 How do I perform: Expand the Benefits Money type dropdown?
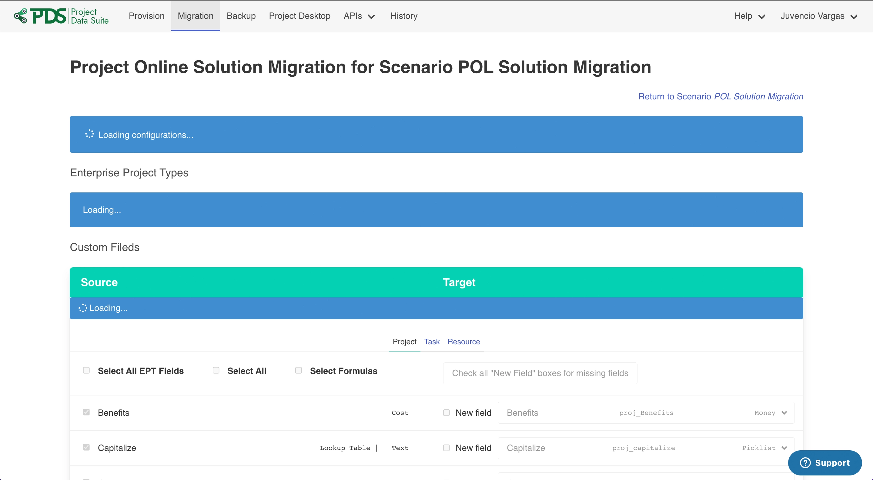coord(784,413)
